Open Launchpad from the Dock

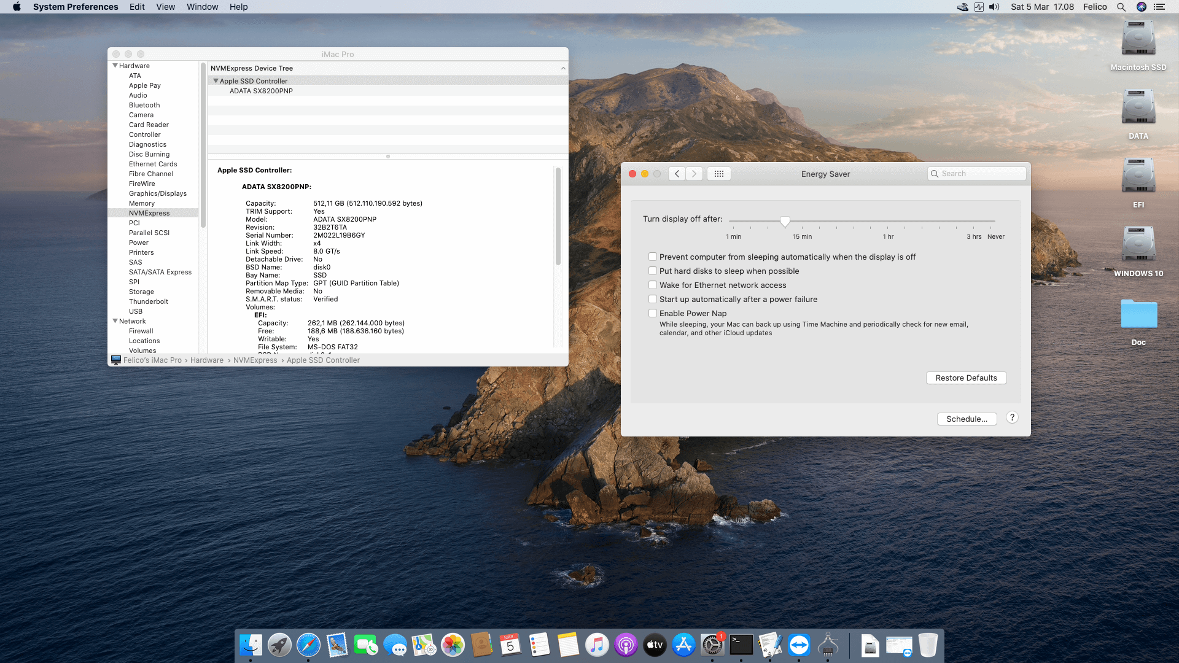tap(279, 645)
